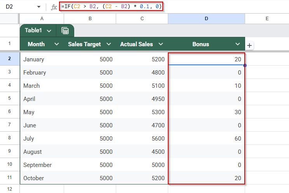This screenshot has height=193, width=289.
Task: Select column E header
Action: tap(267, 19)
